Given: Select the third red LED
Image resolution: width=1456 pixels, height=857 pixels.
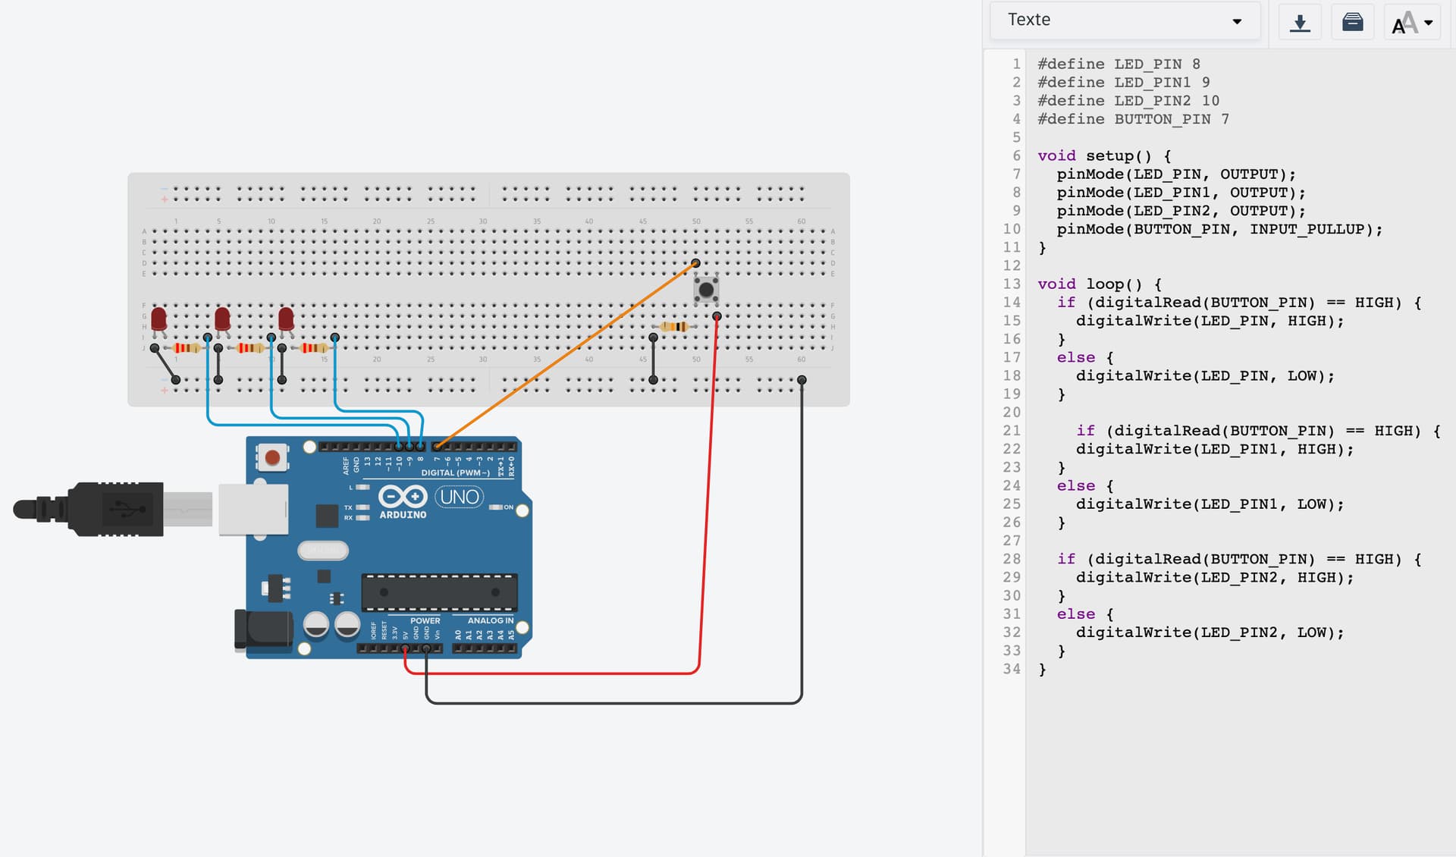Looking at the screenshot, I should click(286, 318).
